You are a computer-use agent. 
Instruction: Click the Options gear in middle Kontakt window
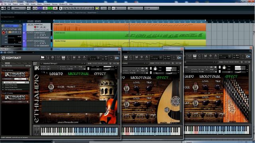pyautogui.click(x=142, y=57)
